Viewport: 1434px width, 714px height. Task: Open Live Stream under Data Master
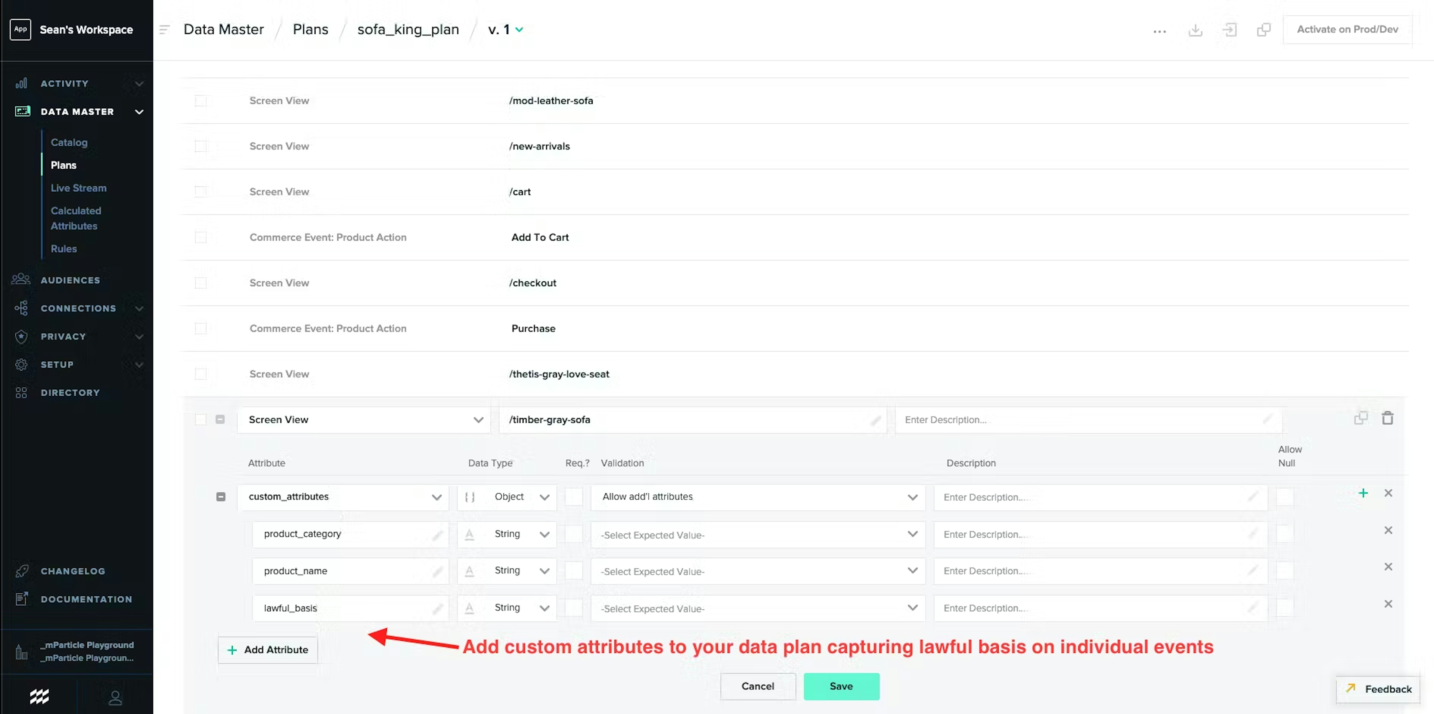[78, 188]
